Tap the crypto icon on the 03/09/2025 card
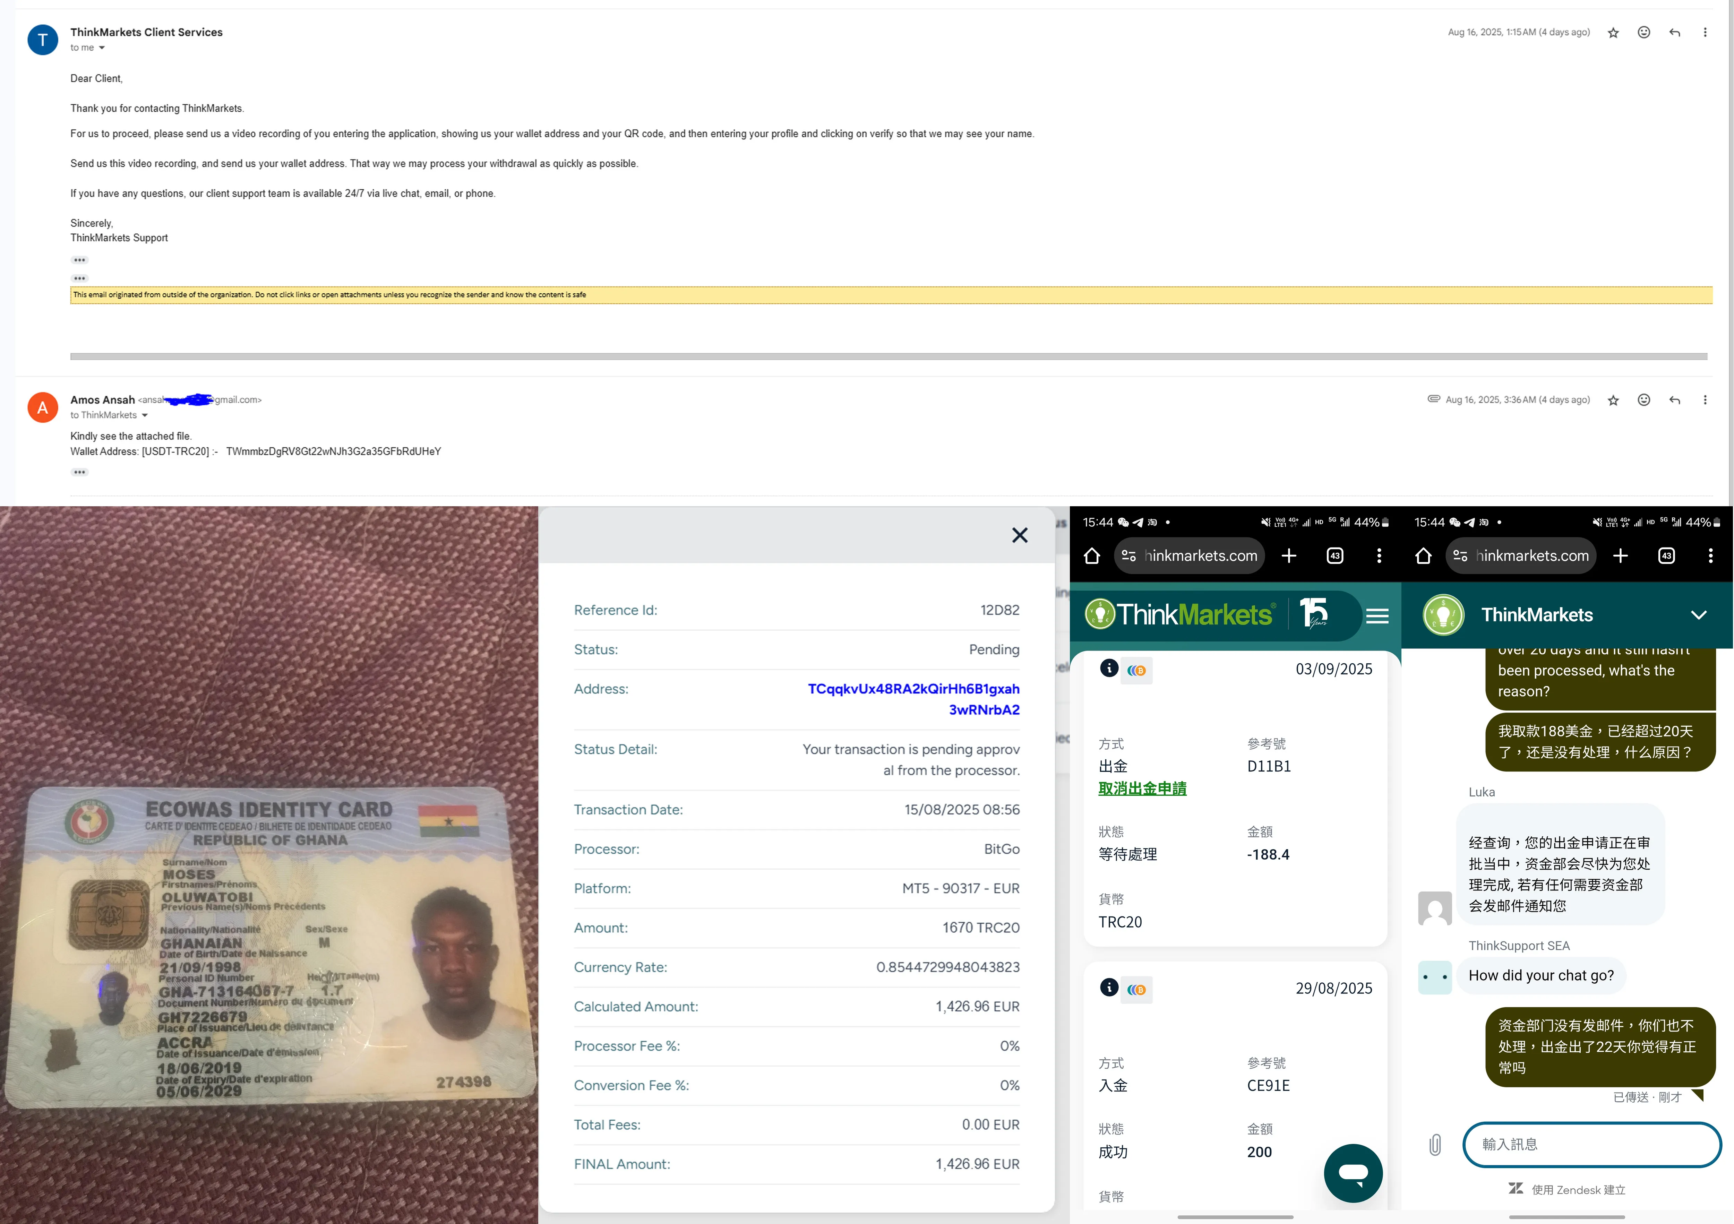 (x=1136, y=671)
